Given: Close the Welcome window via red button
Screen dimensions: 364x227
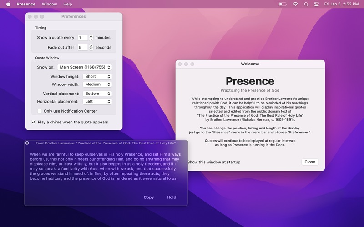Looking at the screenshot, I should [180, 64].
